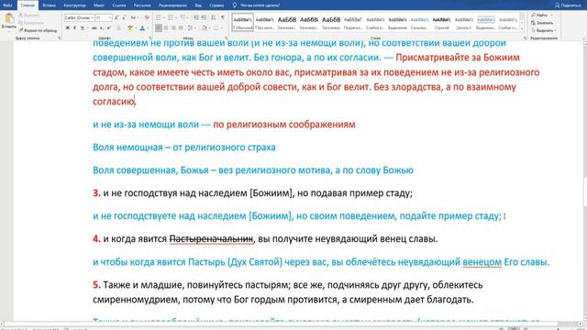Apply the blue font color
The image size is (587, 330).
tap(142, 28)
